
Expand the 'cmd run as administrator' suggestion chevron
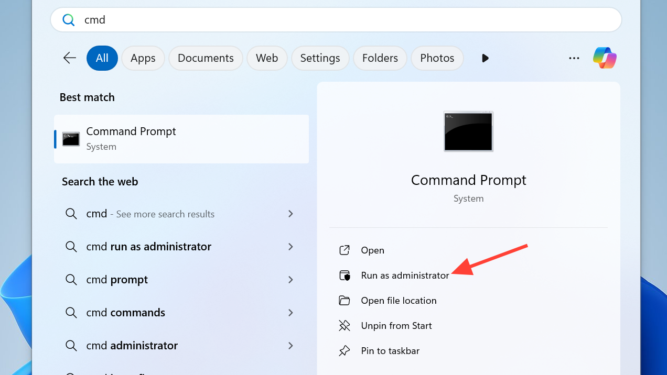[x=291, y=247]
